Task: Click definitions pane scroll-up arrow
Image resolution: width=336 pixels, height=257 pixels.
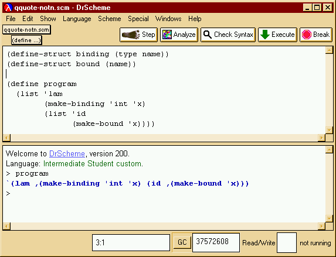Action: (329, 50)
